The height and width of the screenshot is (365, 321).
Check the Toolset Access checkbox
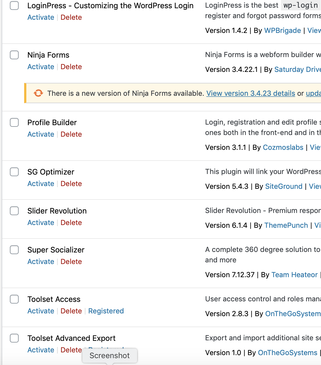pos(14,299)
